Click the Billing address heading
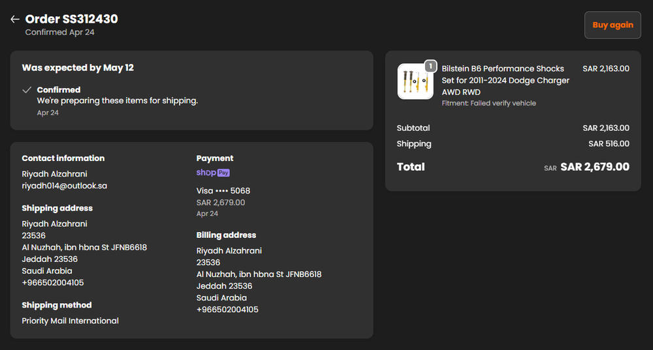The image size is (653, 350). [226, 235]
